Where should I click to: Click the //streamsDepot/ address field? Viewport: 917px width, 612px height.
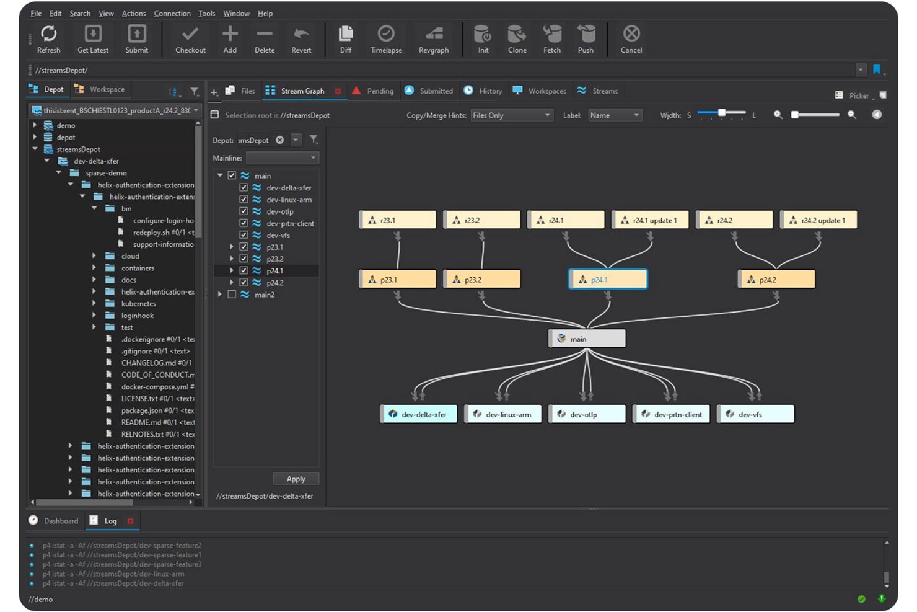click(x=443, y=70)
